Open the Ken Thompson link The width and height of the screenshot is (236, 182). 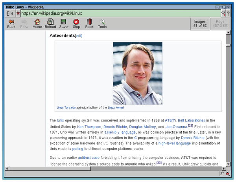(89, 127)
